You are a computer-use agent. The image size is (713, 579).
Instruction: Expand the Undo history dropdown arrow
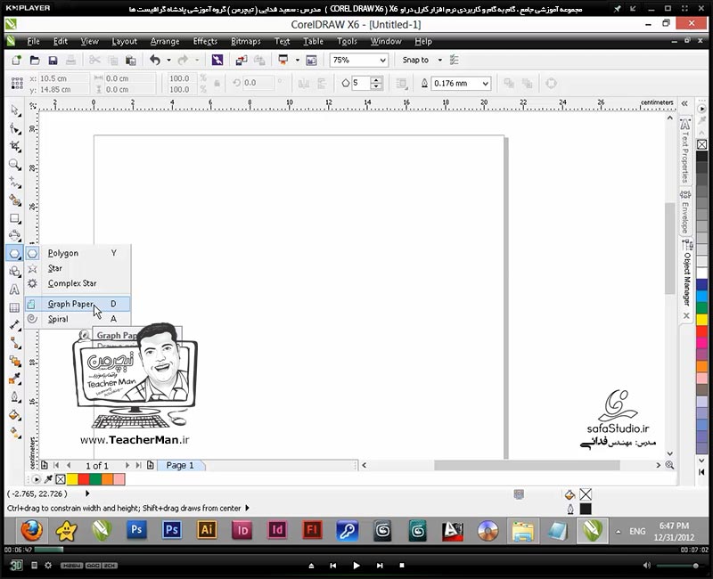pos(168,60)
